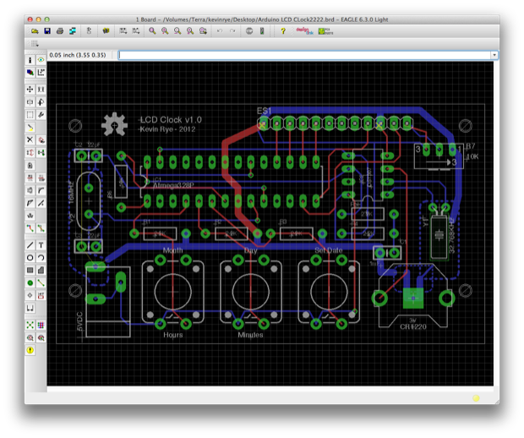524x438 pixels.
Task: Select the Replace tool
Action: pos(41,152)
